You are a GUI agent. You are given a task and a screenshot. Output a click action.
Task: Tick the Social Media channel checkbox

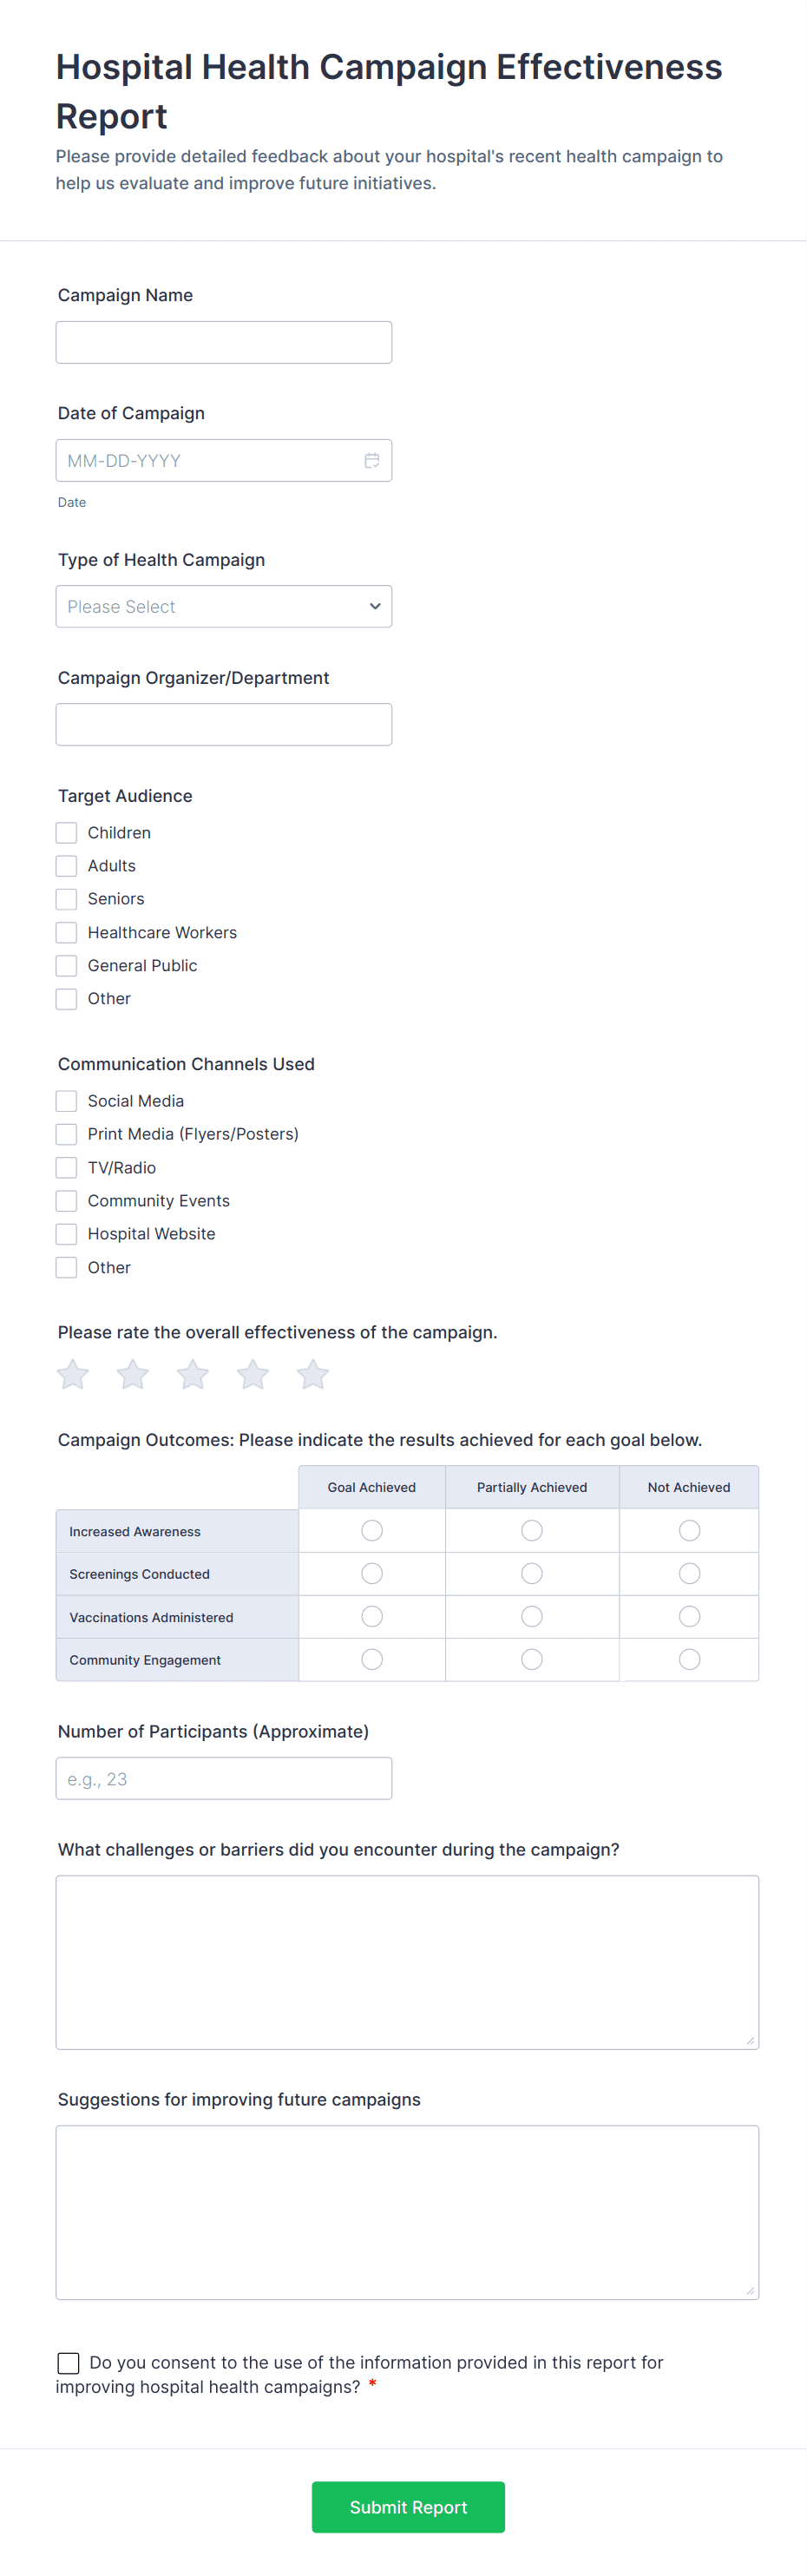point(67,1101)
